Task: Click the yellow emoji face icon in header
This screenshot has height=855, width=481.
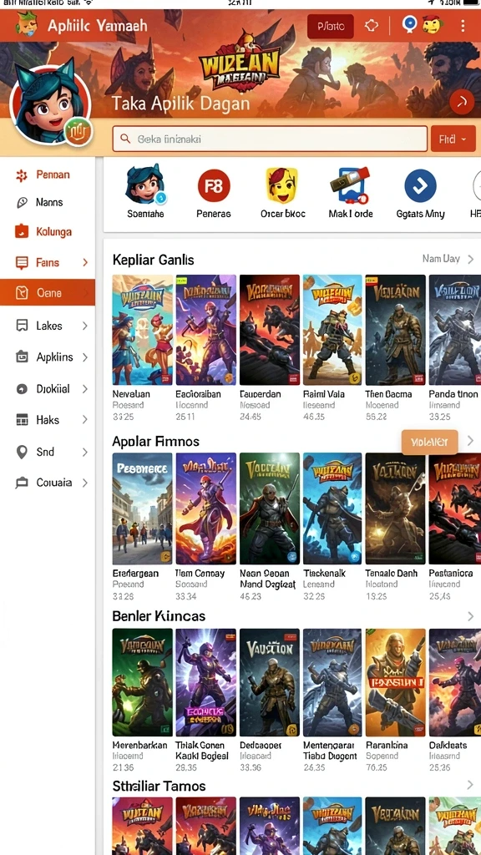Action: (432, 24)
